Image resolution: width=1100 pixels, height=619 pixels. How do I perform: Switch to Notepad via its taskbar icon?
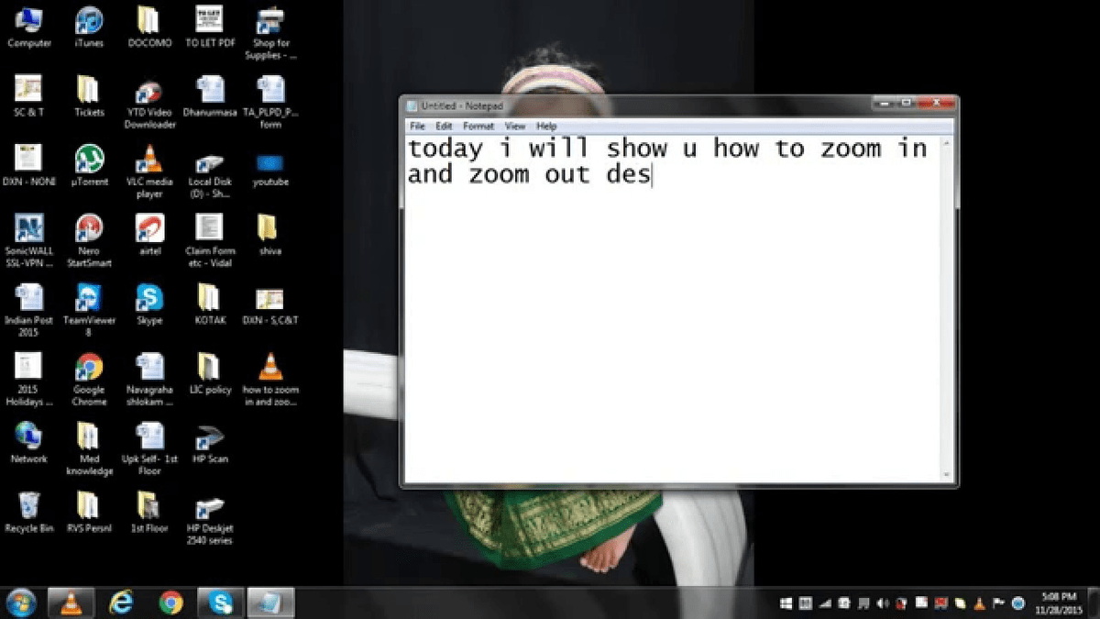(x=270, y=603)
